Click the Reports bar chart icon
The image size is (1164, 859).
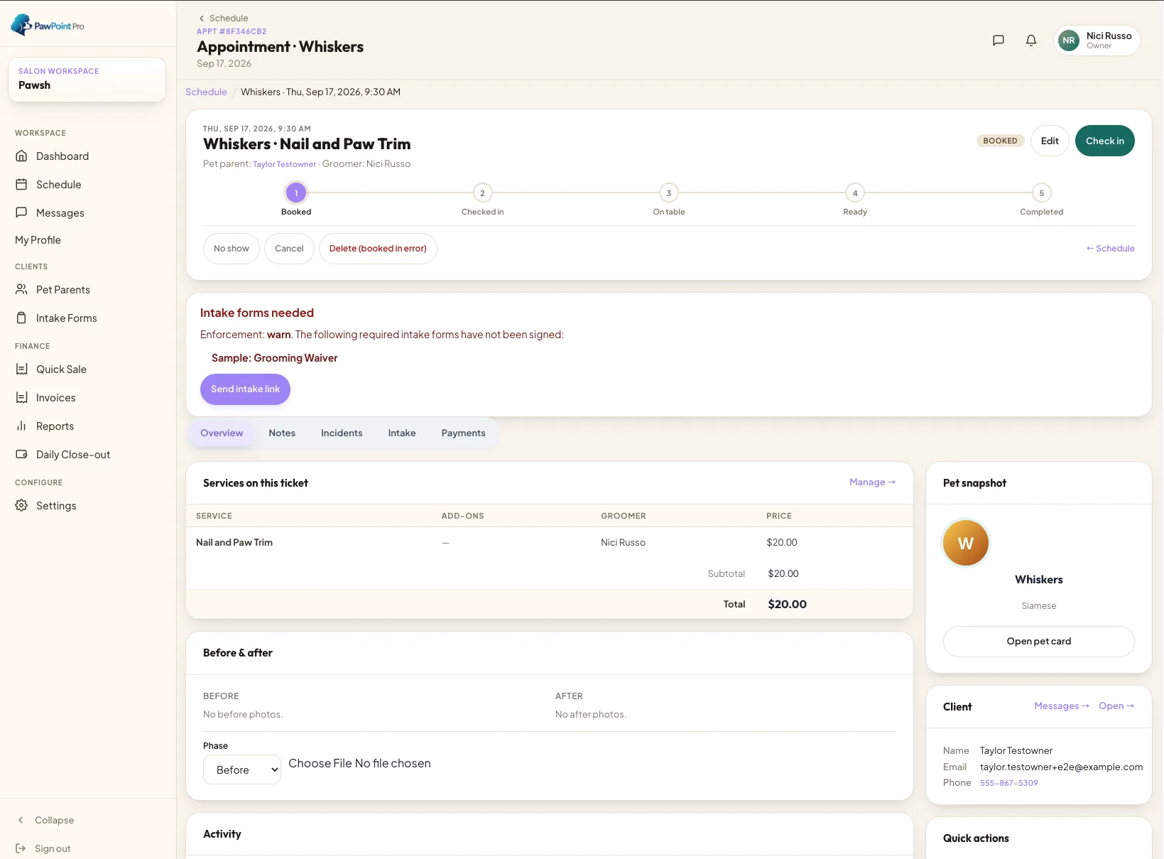pyautogui.click(x=21, y=426)
